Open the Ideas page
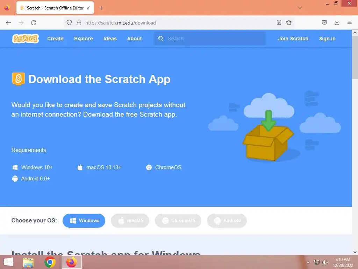Screen dimensions: 358x269 click(110, 39)
